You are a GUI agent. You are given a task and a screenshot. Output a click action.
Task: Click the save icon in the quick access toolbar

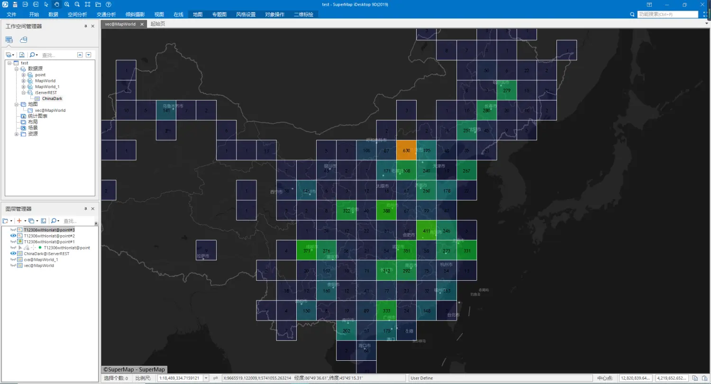coord(15,4)
